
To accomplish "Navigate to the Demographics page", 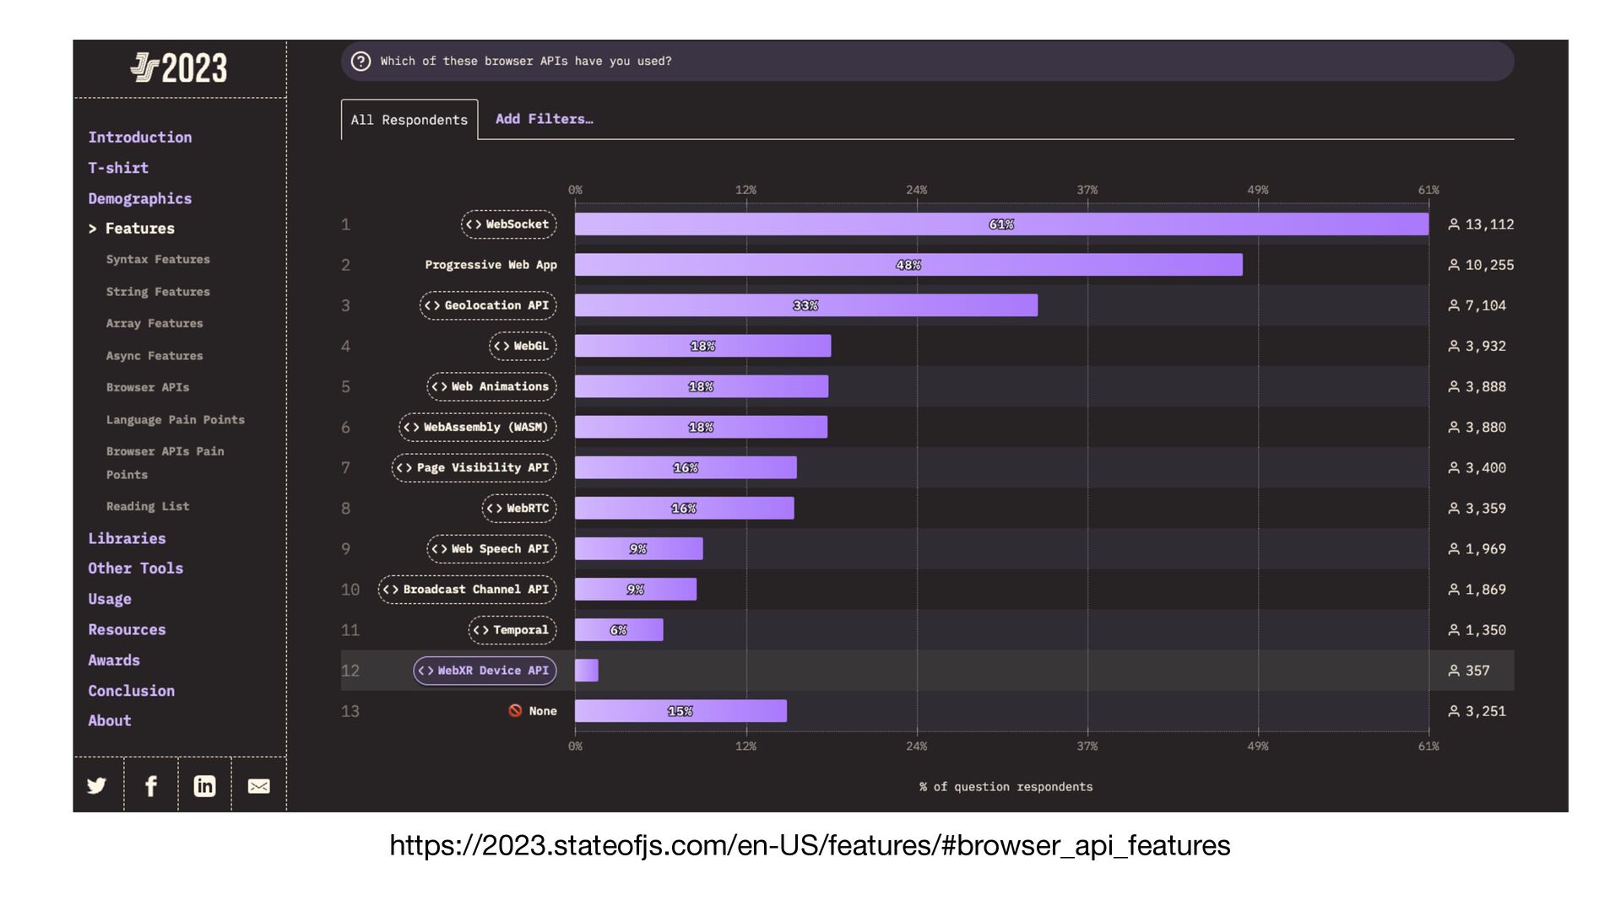I will coord(139,198).
